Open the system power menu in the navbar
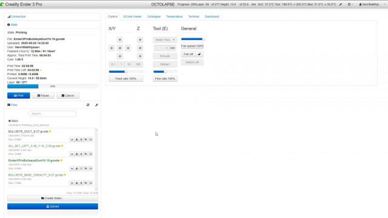This screenshot has height=218, width=388. click(x=350, y=4)
